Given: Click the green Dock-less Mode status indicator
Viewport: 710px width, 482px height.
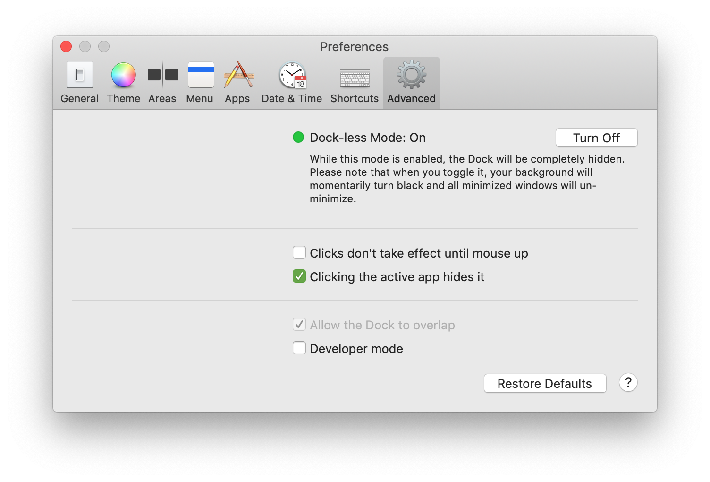Looking at the screenshot, I should (x=298, y=137).
